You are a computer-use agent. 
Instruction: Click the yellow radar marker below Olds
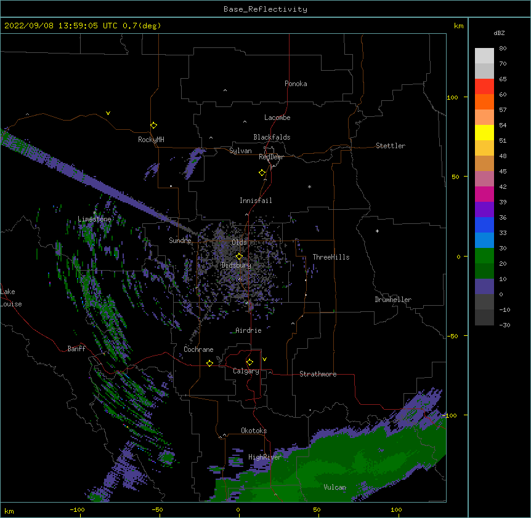coord(239,256)
